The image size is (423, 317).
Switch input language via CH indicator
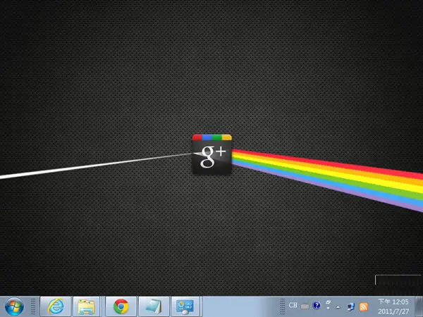point(293,305)
